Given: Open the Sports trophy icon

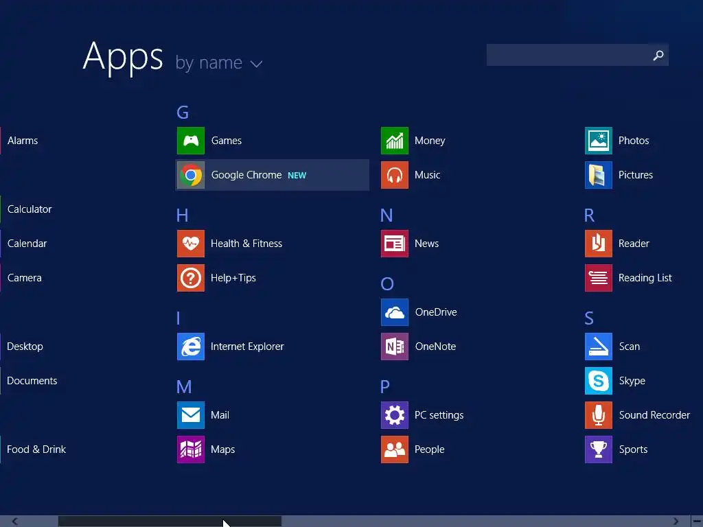Looking at the screenshot, I should click(599, 449).
